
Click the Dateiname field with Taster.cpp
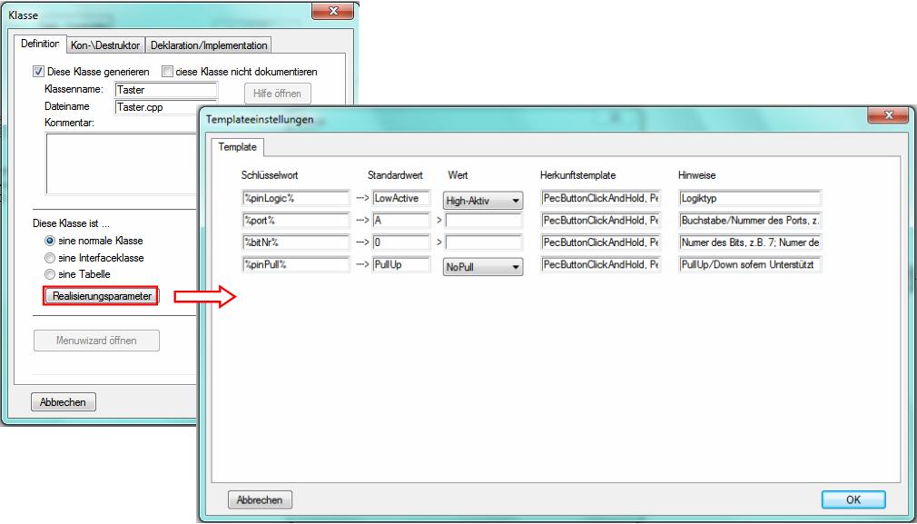pos(166,106)
